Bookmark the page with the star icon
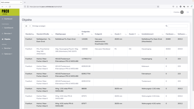 158,7
